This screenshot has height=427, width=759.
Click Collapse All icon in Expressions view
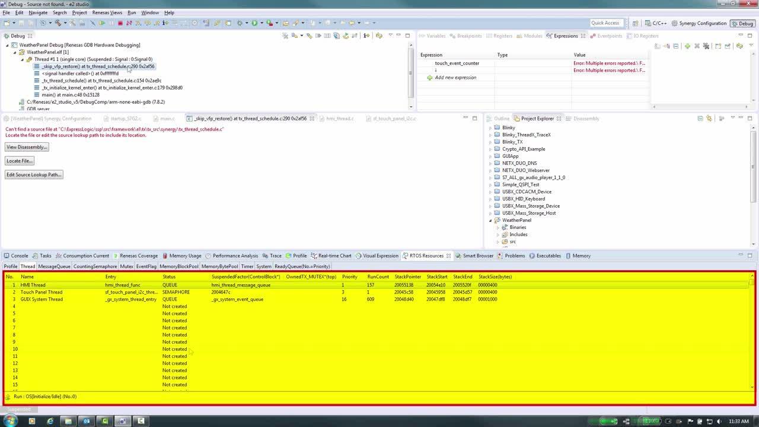tap(675, 46)
